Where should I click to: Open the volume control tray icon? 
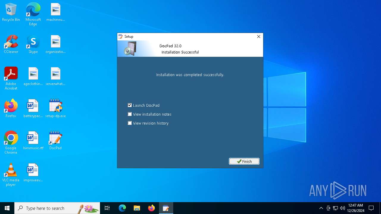[343, 208]
